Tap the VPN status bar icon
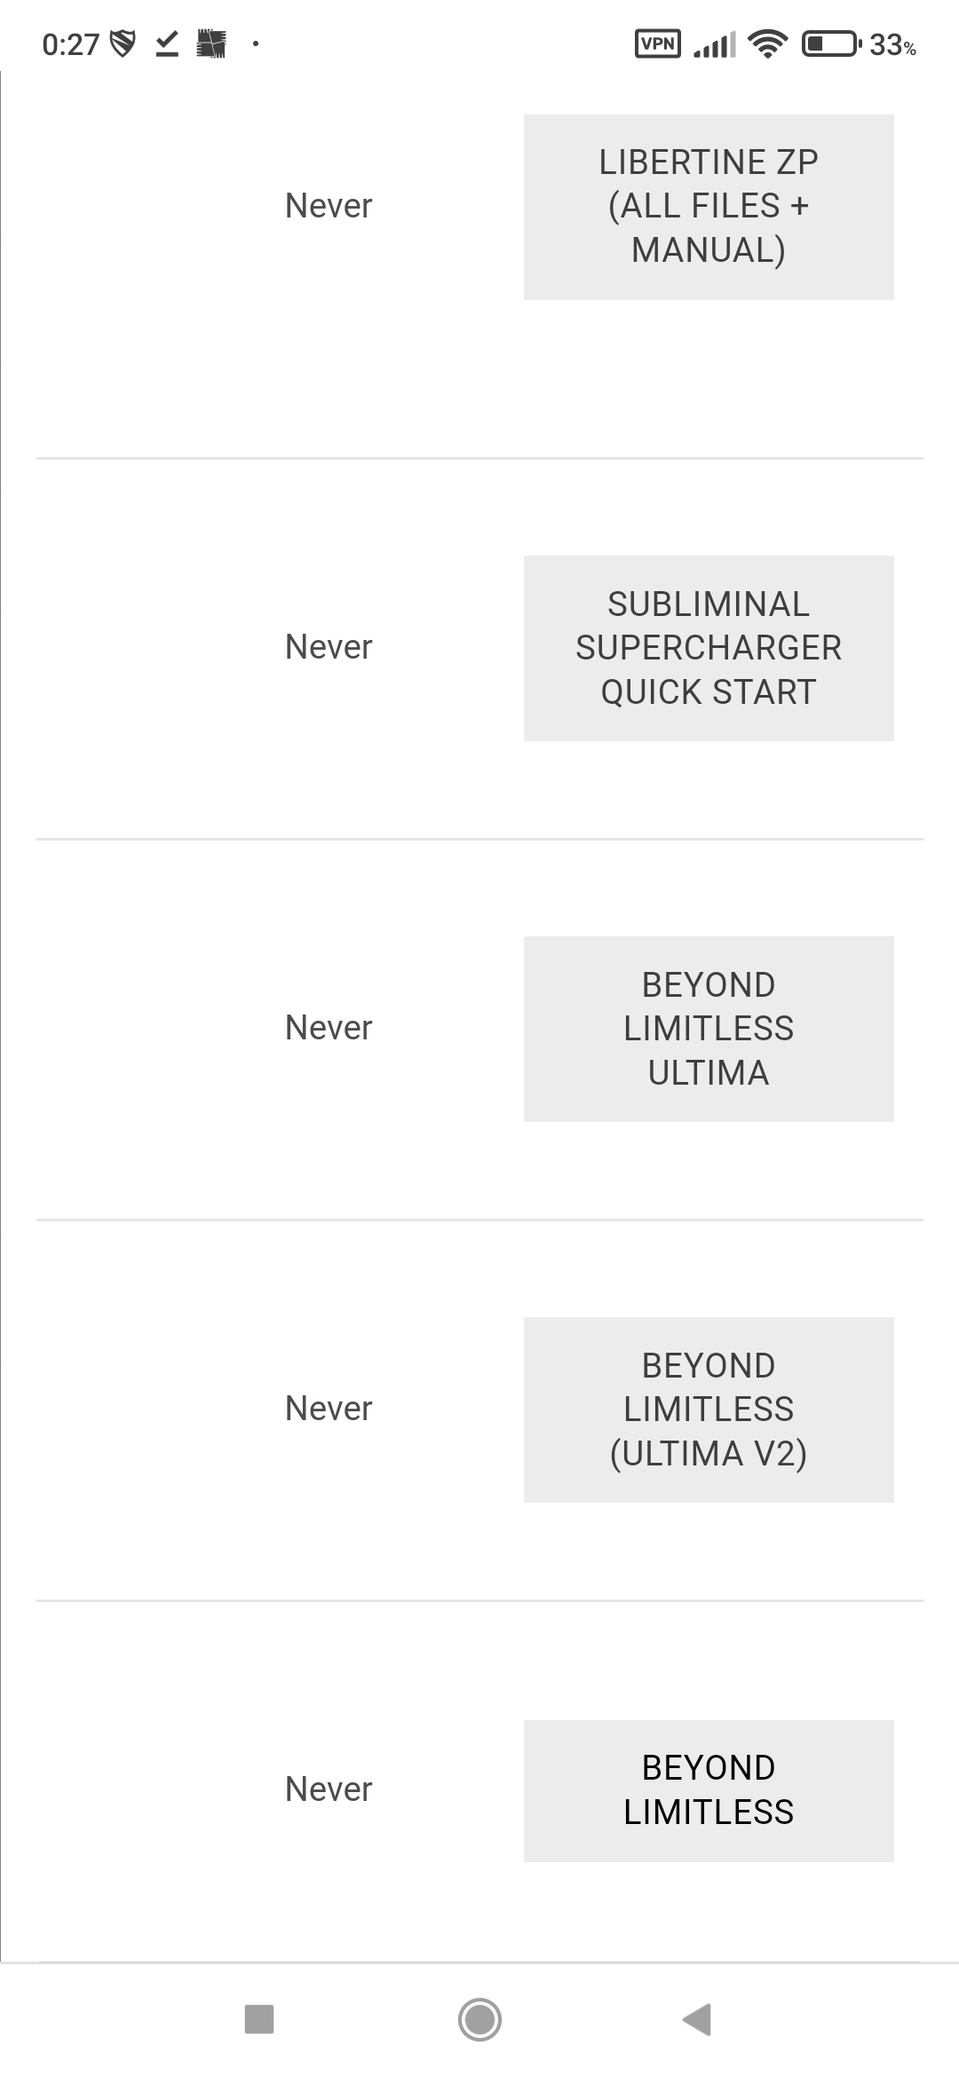 pos(658,43)
